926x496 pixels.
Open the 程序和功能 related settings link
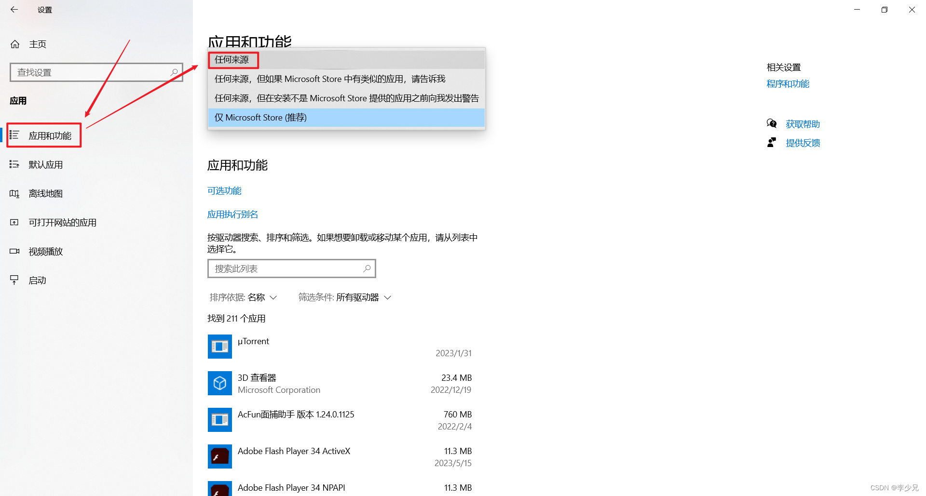pos(788,84)
